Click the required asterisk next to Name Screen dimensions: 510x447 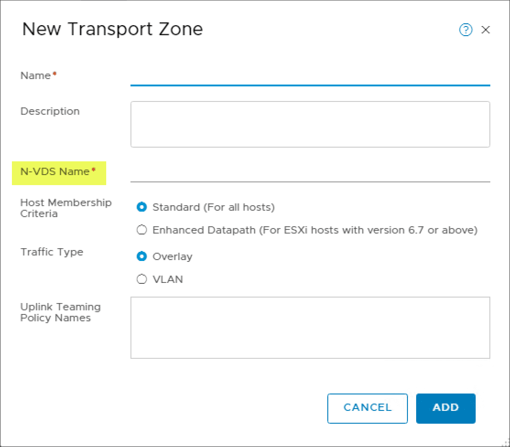55,72
